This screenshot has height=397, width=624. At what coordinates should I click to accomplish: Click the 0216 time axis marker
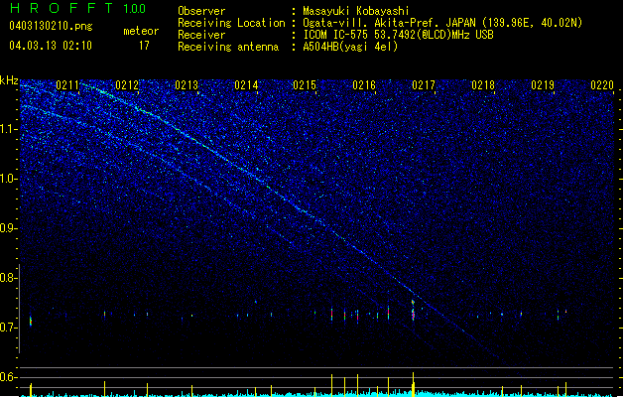(364, 85)
